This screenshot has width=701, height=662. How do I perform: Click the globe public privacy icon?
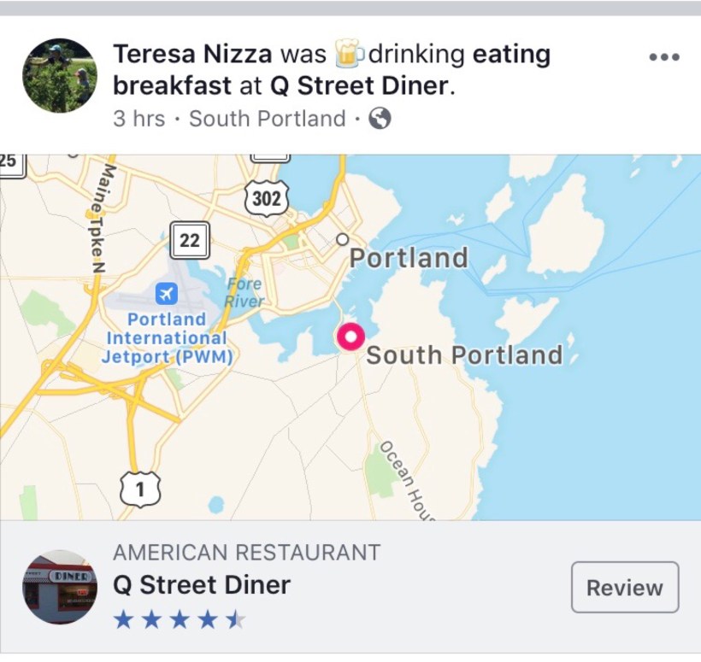pos(380,119)
